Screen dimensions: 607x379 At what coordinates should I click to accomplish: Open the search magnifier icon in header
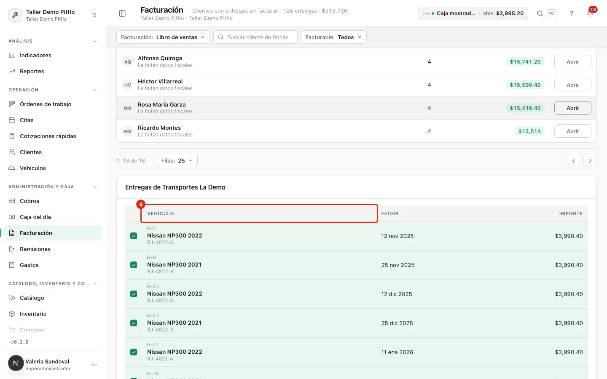540,13
